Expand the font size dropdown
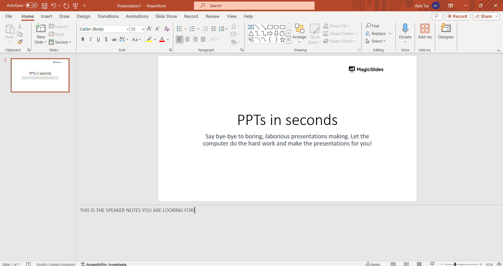Image resolution: width=503 pixels, height=266 pixels. click(143, 29)
